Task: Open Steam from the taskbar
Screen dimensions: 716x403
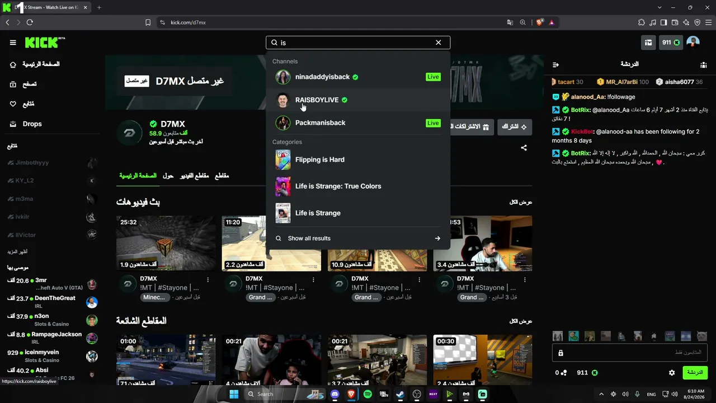Action: coord(401,394)
